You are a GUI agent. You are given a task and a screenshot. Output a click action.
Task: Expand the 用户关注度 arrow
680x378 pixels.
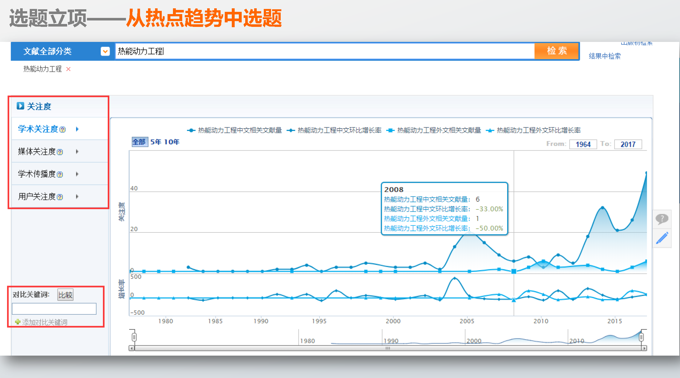[77, 196]
